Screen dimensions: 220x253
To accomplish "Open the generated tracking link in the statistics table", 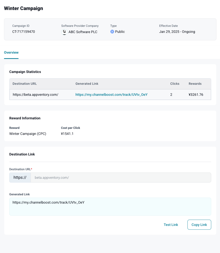I will [x=112, y=95].
